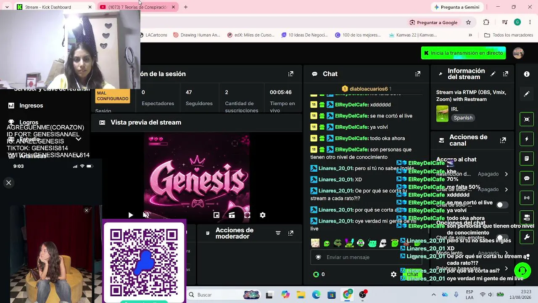Pop out the Chat panel
The image size is (538, 303).
click(418, 74)
